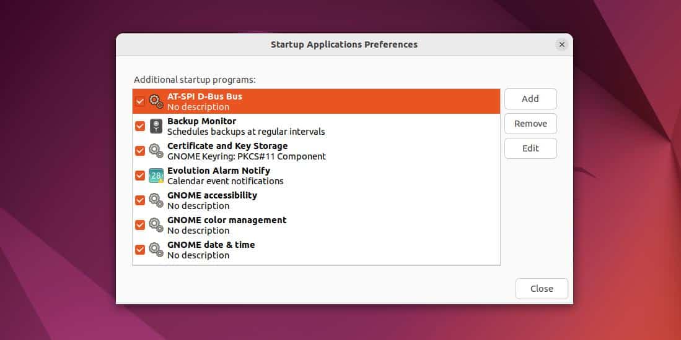Add a new startup program
Image resolution: width=681 pixels, height=340 pixels.
point(530,99)
